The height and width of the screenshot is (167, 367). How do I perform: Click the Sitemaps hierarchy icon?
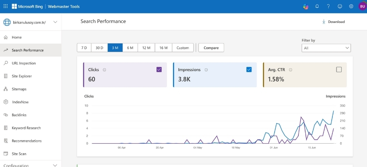click(6, 89)
